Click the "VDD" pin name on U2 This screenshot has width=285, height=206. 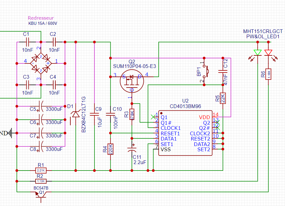click(x=205, y=117)
